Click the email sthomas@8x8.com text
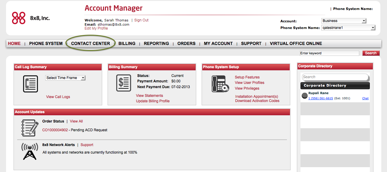Screen dimensions: 387x172 (x=113, y=24)
